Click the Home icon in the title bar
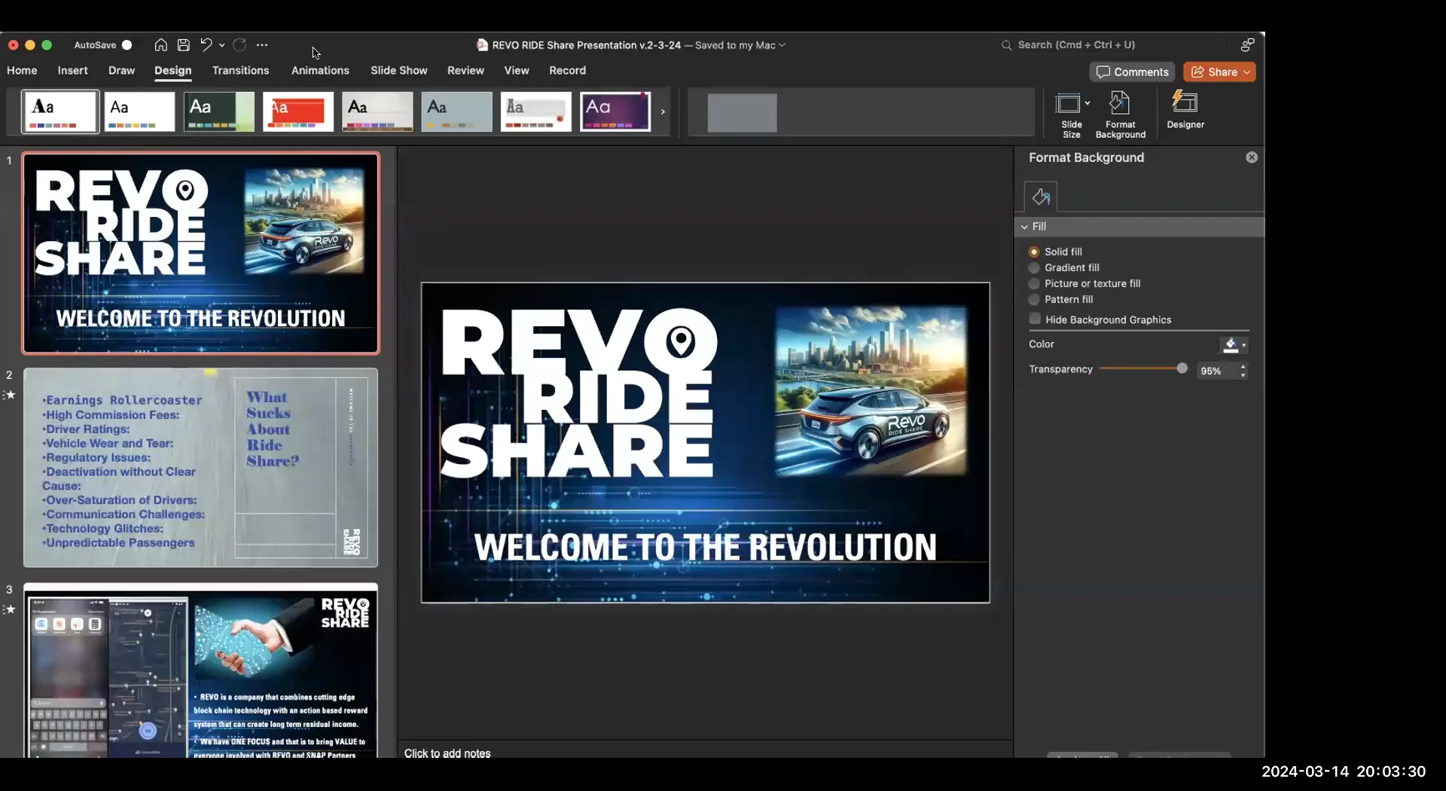 click(160, 45)
